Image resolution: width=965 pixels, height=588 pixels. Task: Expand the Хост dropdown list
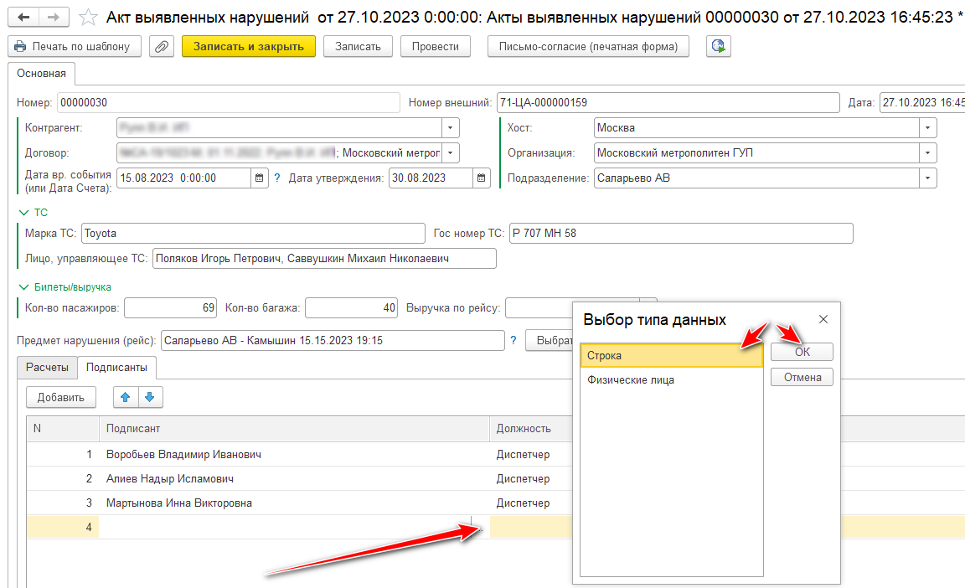[x=927, y=128]
